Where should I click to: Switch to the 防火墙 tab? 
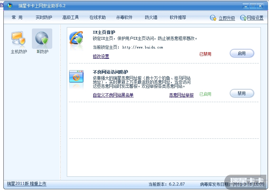pos(151,17)
